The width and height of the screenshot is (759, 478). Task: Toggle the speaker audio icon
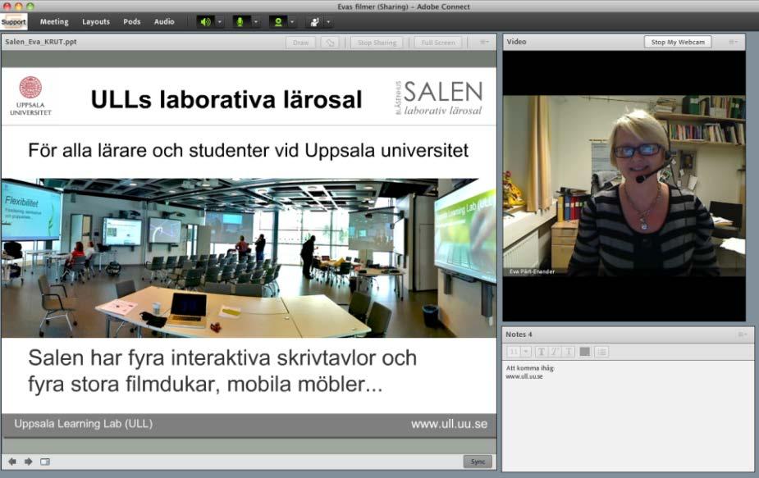click(205, 22)
